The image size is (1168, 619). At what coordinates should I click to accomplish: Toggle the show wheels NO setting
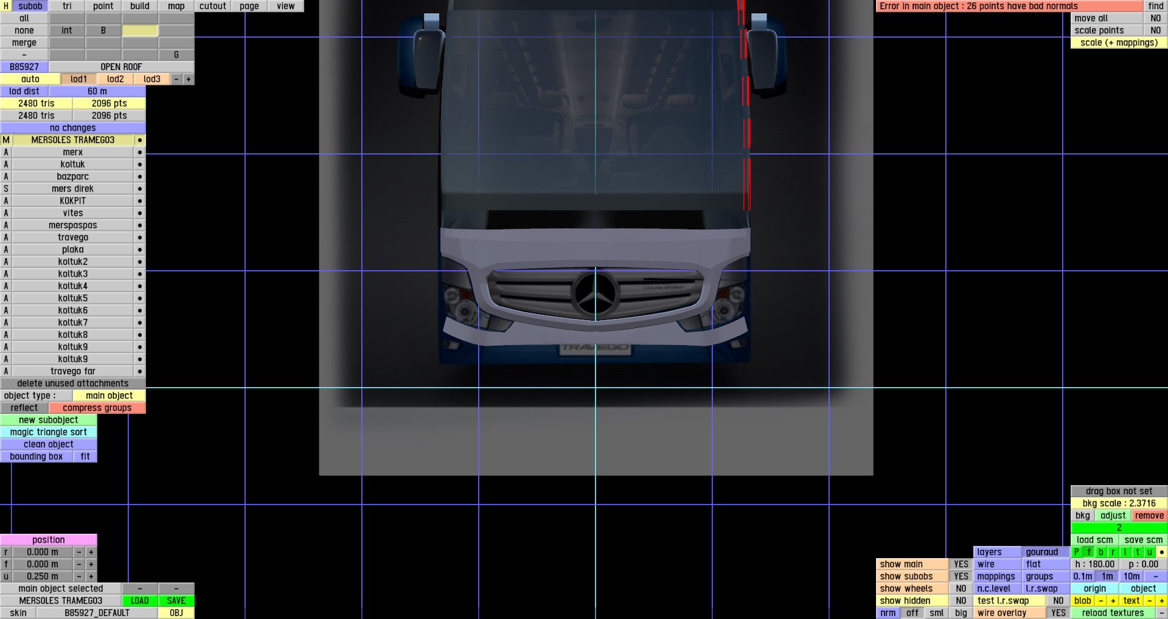(x=961, y=589)
